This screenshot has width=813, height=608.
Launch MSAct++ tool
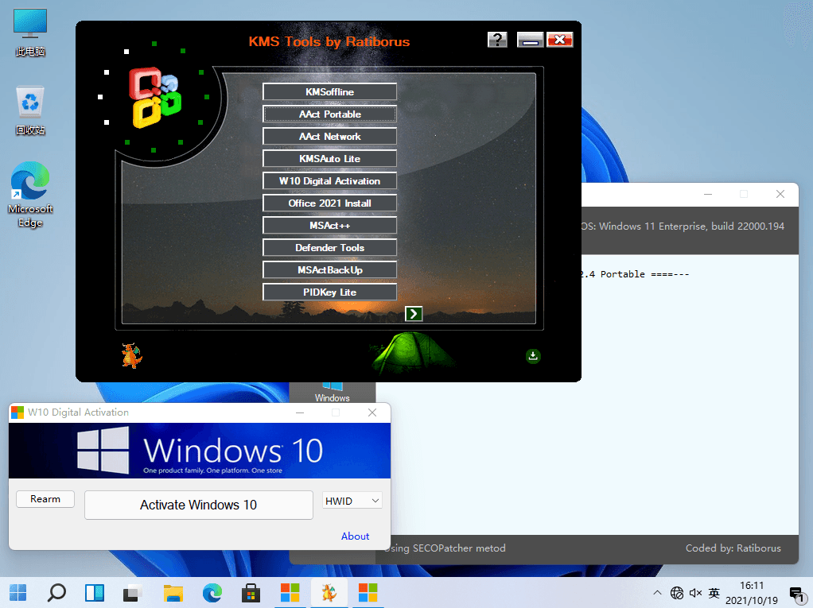(x=330, y=225)
